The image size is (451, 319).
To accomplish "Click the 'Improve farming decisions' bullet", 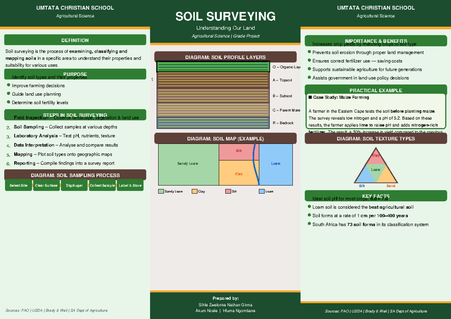I will point(38,86).
